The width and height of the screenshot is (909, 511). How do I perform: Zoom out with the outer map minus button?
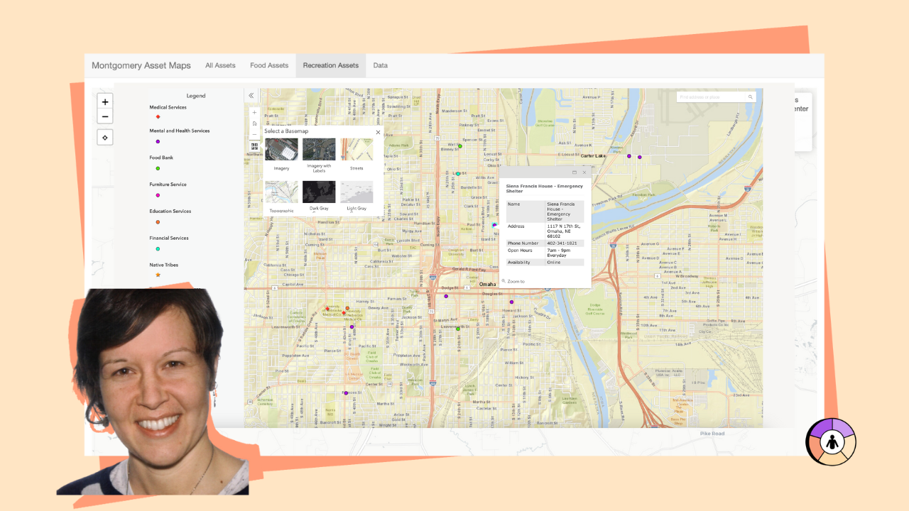click(105, 117)
